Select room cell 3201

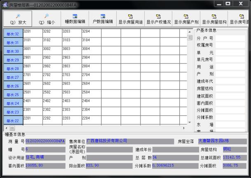tap(33, 33)
